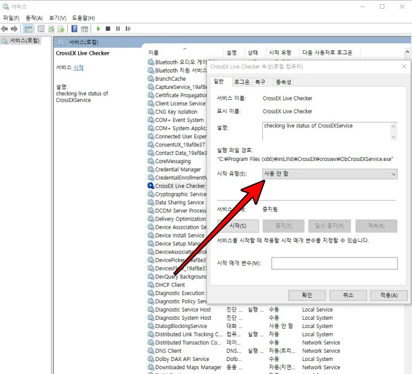Sort by the 설명 column header
Image resolution: width=412 pixels, height=374 pixels.
point(234,53)
